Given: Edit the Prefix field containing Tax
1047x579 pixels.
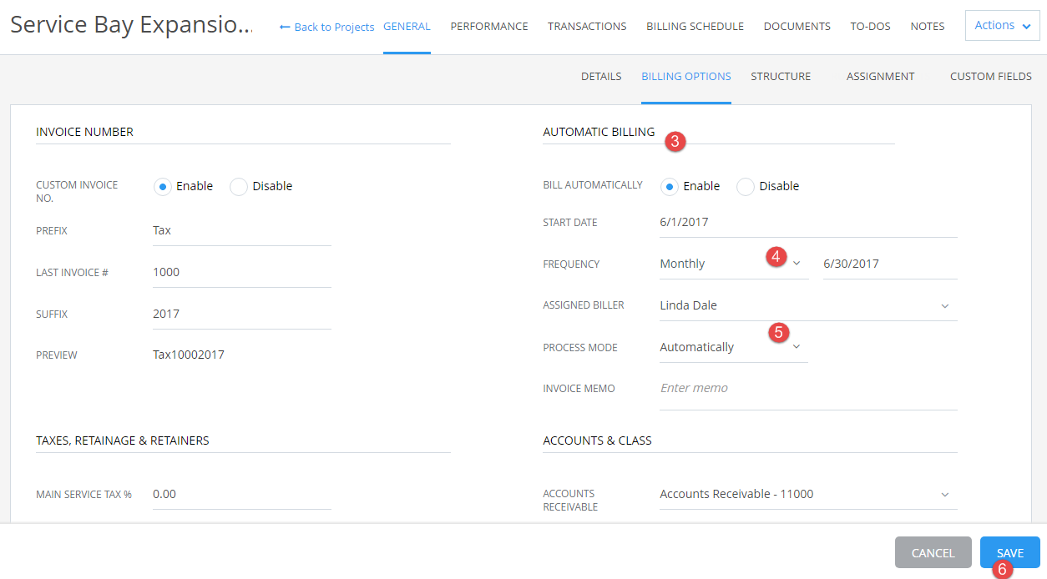Looking at the screenshot, I should tap(242, 230).
